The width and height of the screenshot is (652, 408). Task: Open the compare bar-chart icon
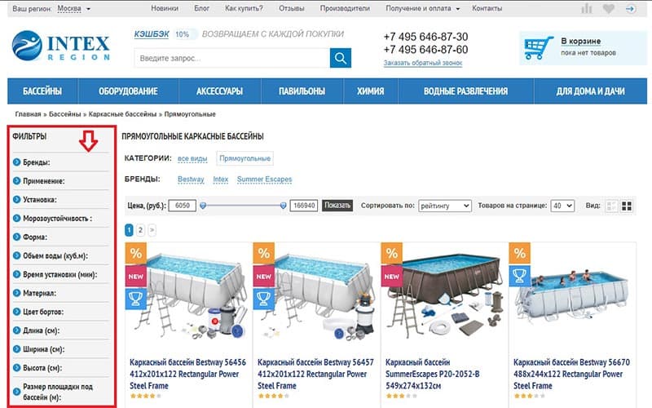click(586, 8)
